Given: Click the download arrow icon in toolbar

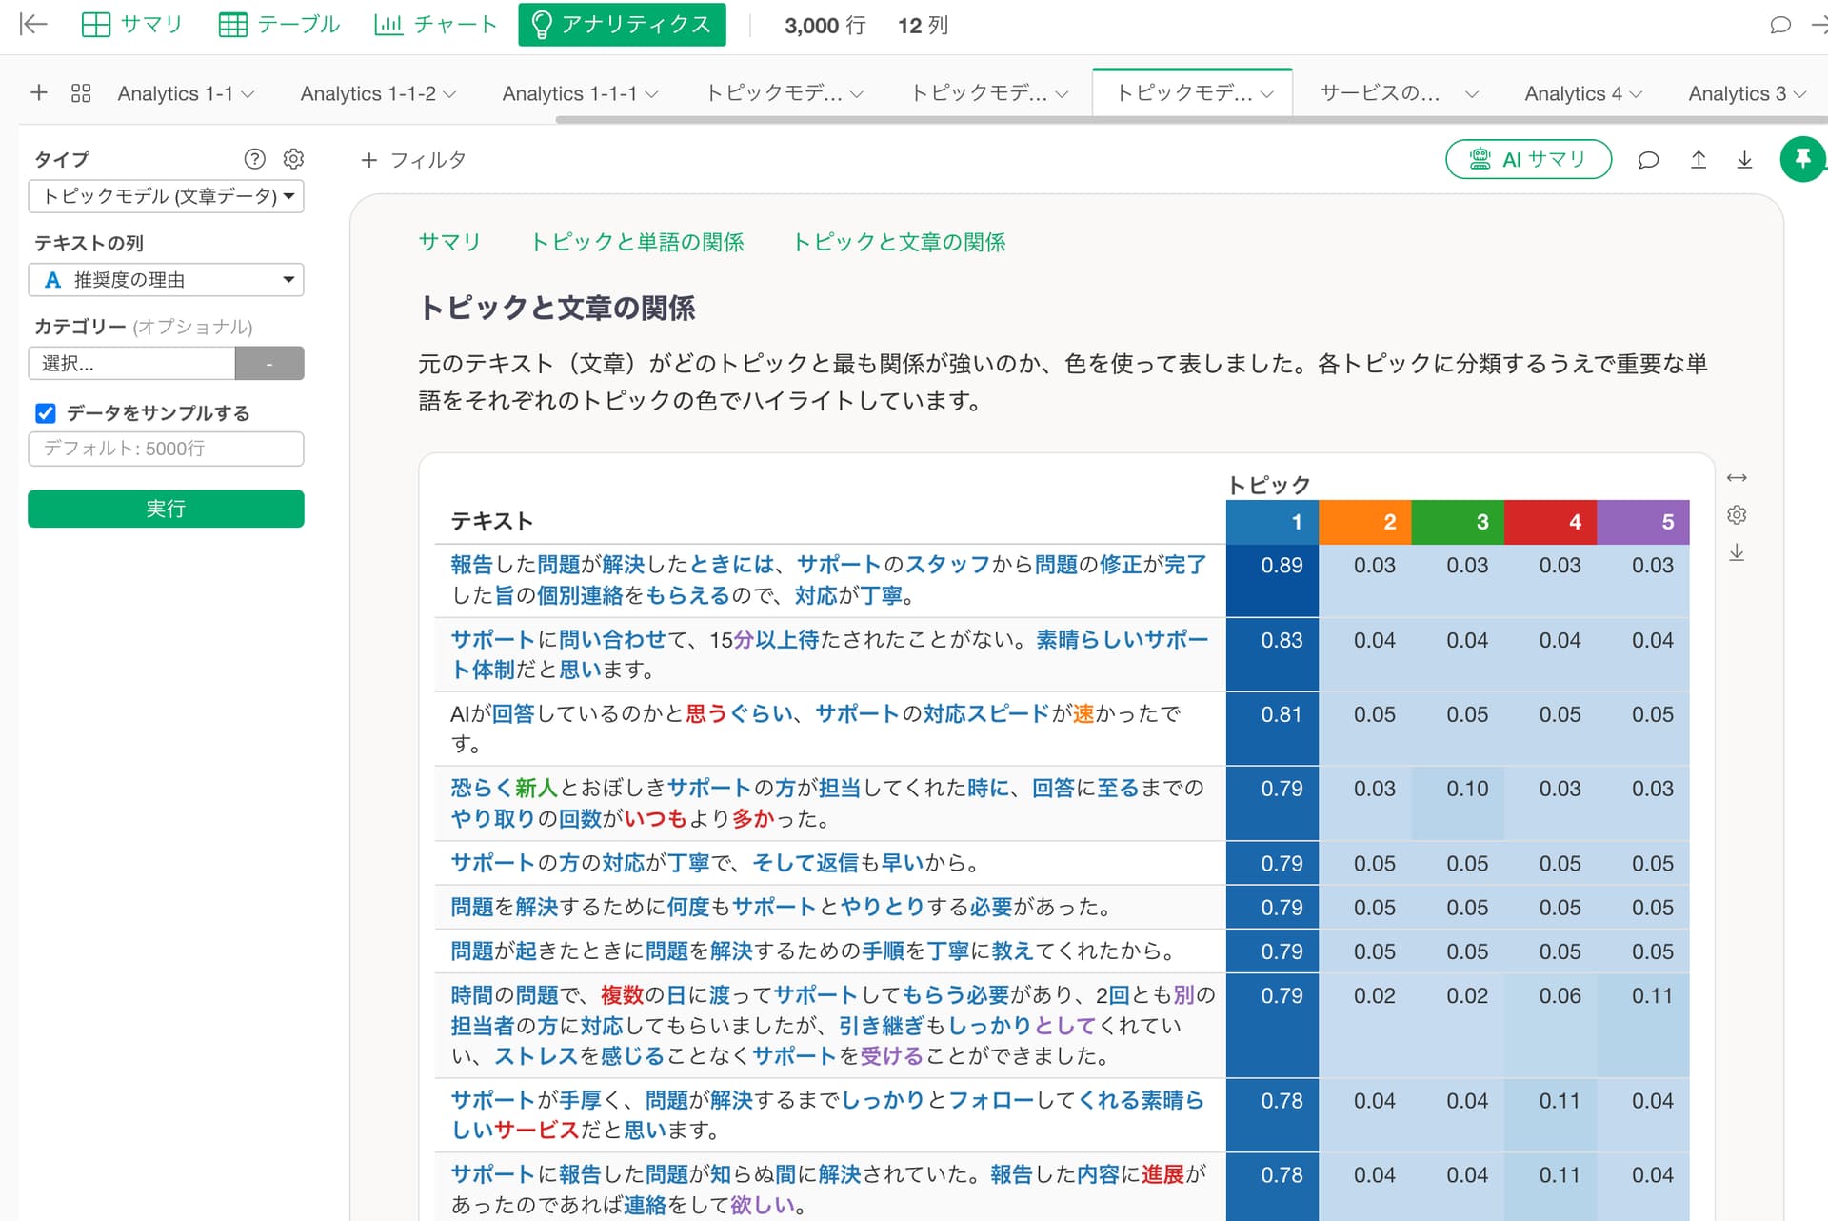Looking at the screenshot, I should tap(1744, 160).
